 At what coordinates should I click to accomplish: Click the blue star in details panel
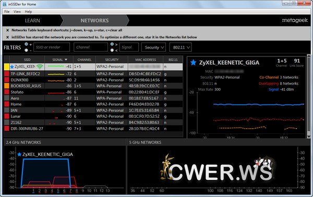193,63
